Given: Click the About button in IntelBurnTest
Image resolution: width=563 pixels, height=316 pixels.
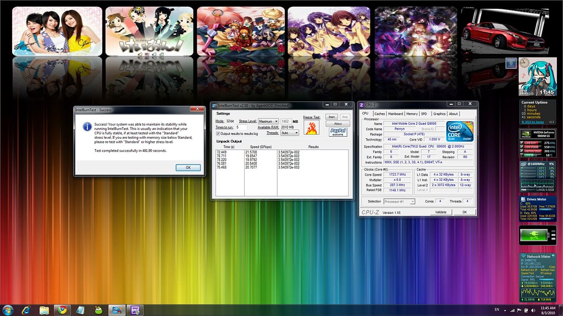Looking at the screenshot, I should tap(338, 123).
